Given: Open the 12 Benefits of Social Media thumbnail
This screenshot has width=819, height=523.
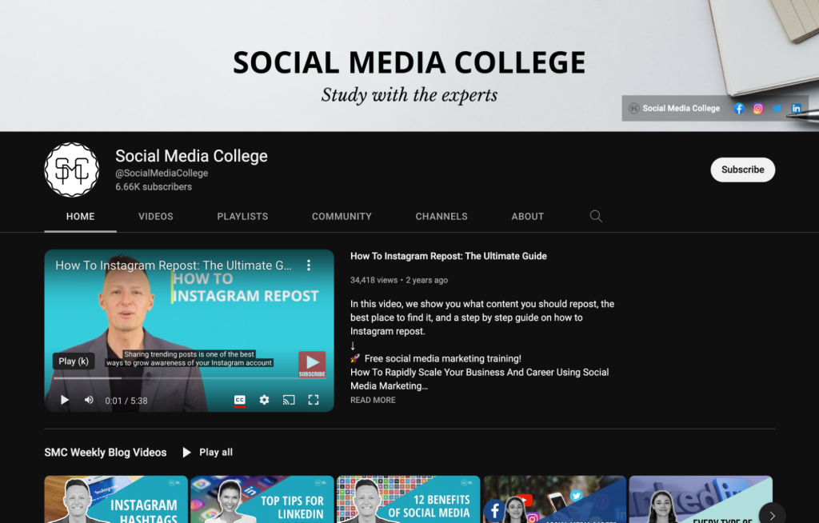Looking at the screenshot, I should pos(409,499).
